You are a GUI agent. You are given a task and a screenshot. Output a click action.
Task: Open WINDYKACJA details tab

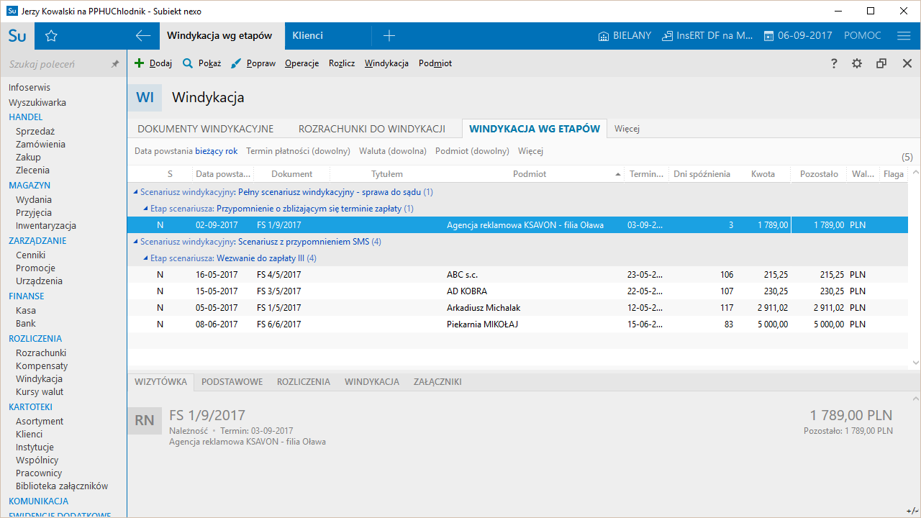click(x=372, y=382)
